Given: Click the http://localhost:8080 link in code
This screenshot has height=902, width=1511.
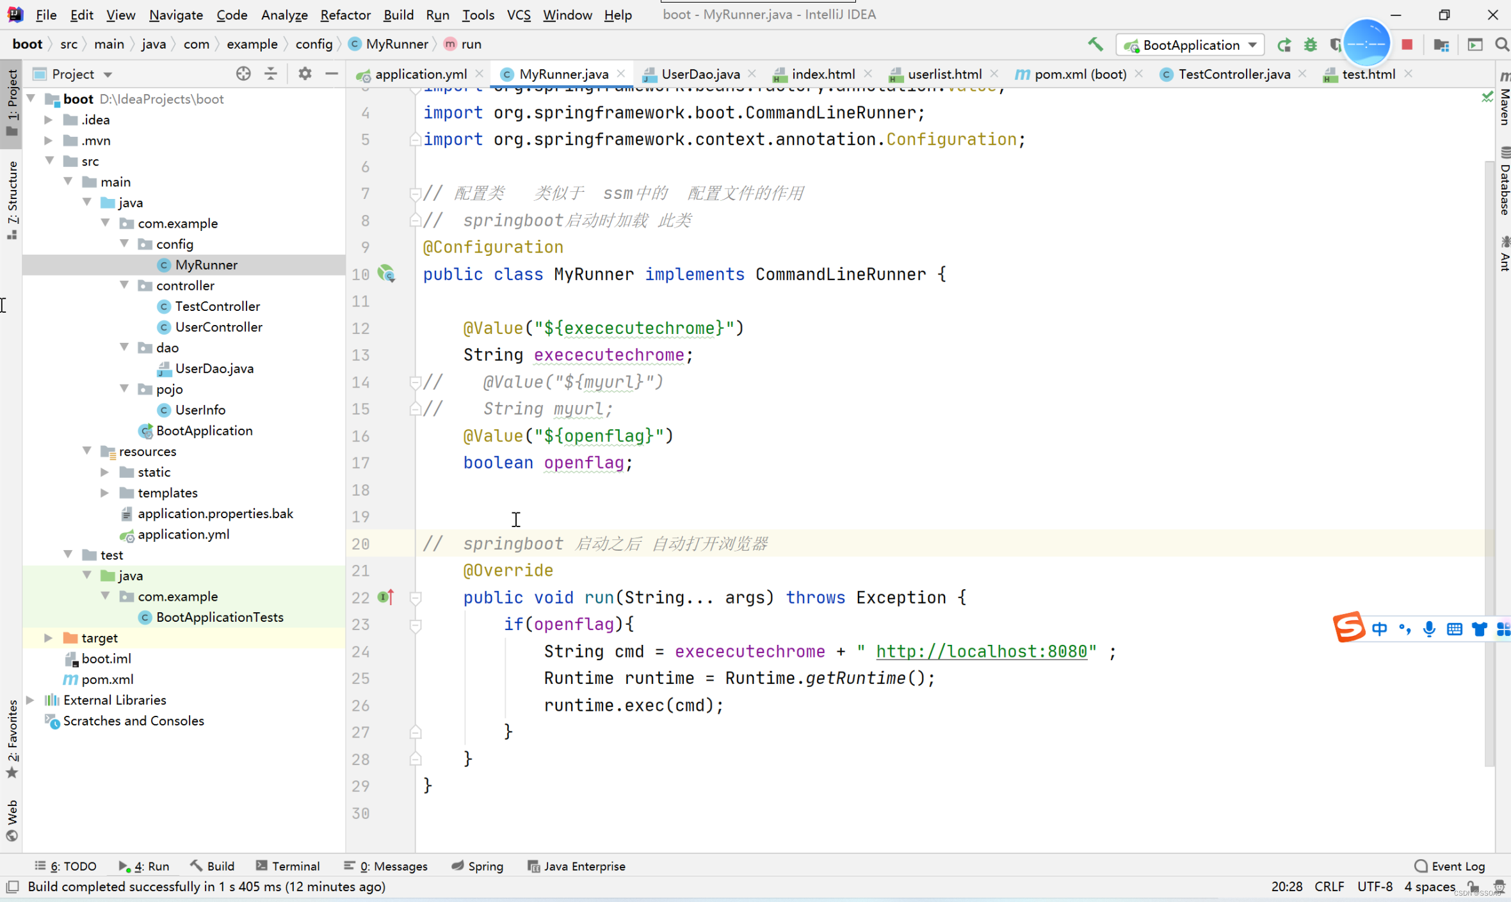Looking at the screenshot, I should pos(982,651).
